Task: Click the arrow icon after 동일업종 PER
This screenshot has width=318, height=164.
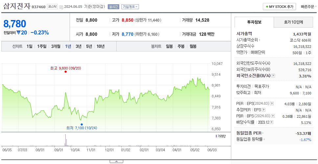Action: pos(263,133)
